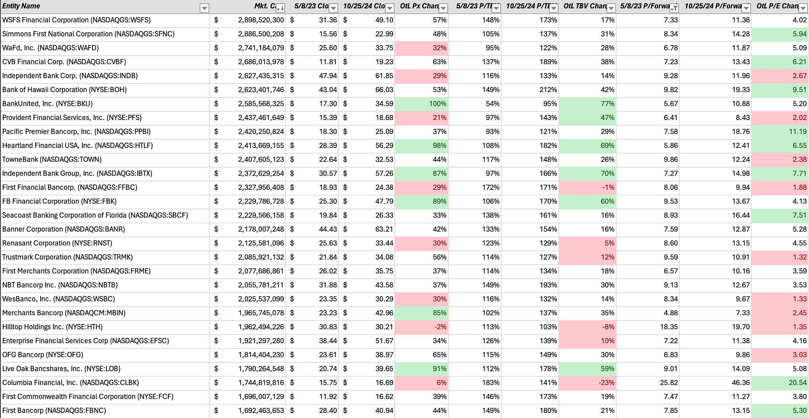Click Renasant Corporation entity name

(57, 243)
